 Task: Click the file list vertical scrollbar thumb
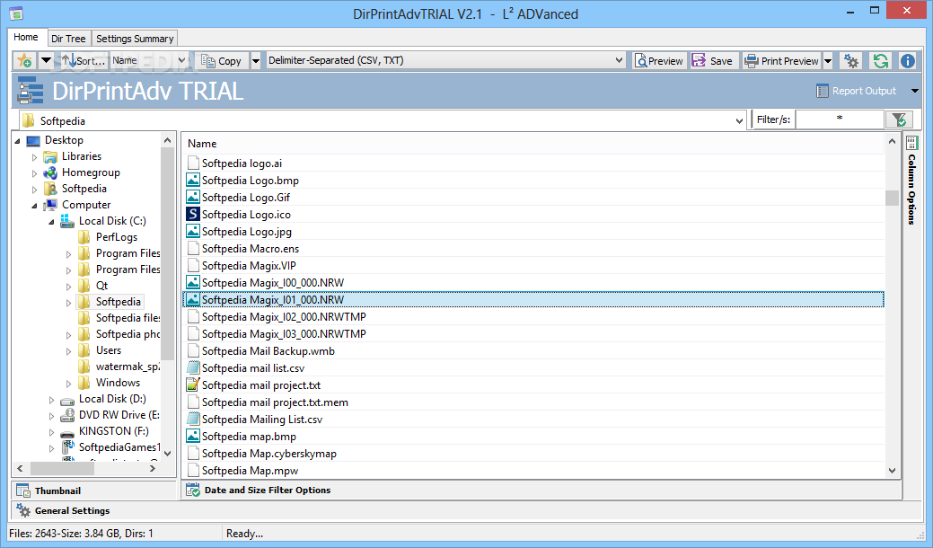pos(892,198)
